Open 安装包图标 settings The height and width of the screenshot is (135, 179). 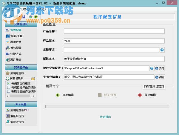[15, 73]
